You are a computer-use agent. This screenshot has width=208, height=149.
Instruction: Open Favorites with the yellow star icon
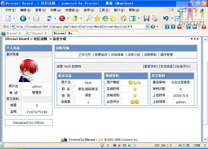97,18
